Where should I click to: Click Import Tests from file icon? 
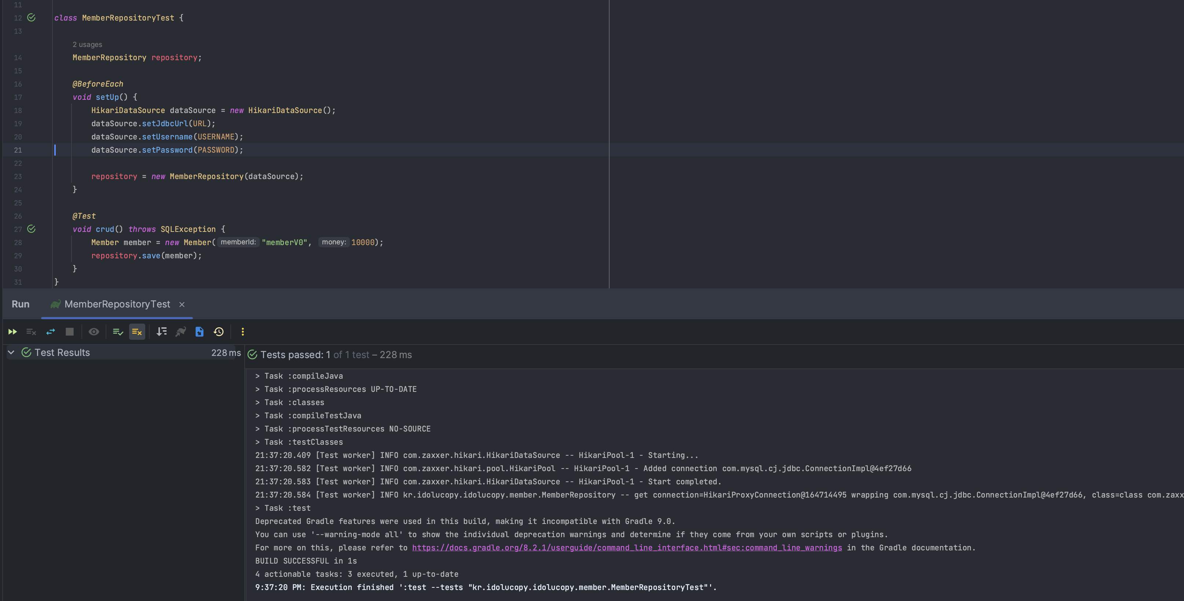click(200, 332)
